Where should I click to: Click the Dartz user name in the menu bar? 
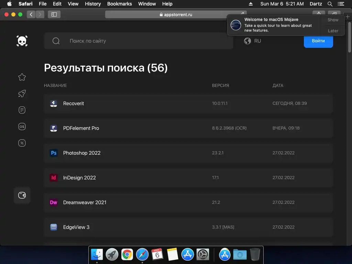316,4
